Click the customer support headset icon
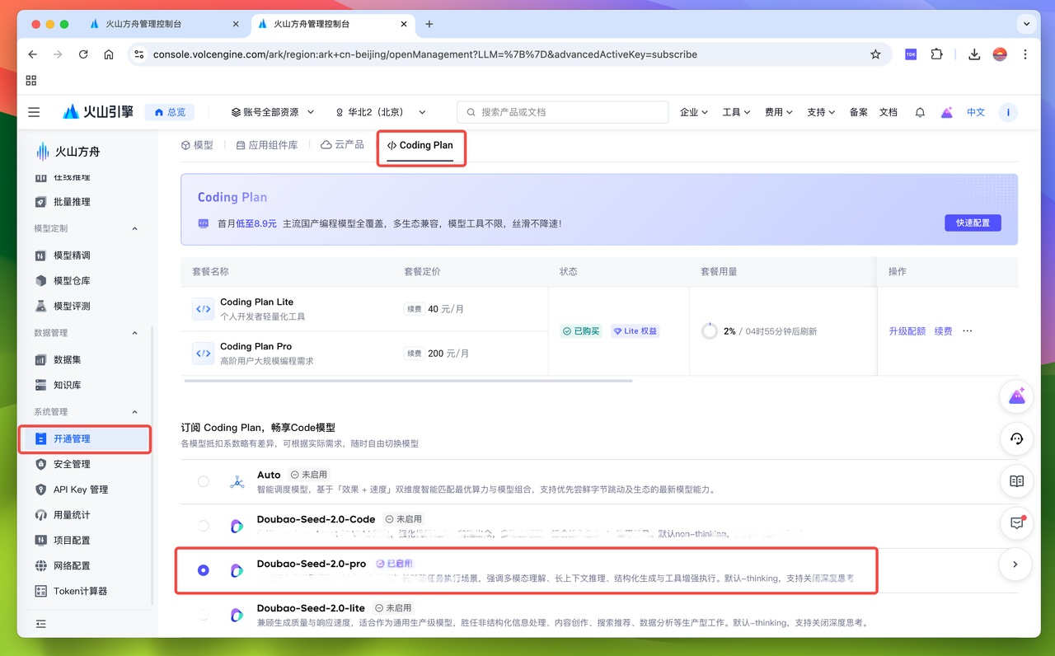The height and width of the screenshot is (656, 1055). pos(1016,439)
